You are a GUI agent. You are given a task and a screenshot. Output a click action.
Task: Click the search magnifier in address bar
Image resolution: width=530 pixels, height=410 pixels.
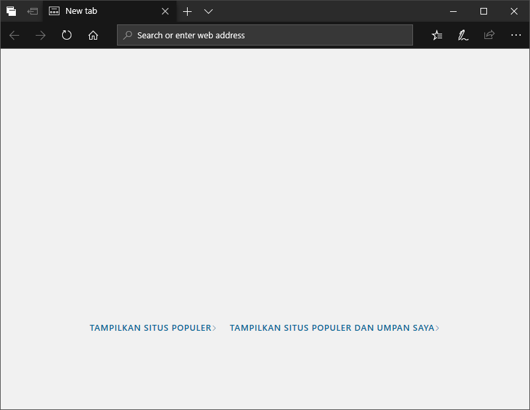click(128, 35)
